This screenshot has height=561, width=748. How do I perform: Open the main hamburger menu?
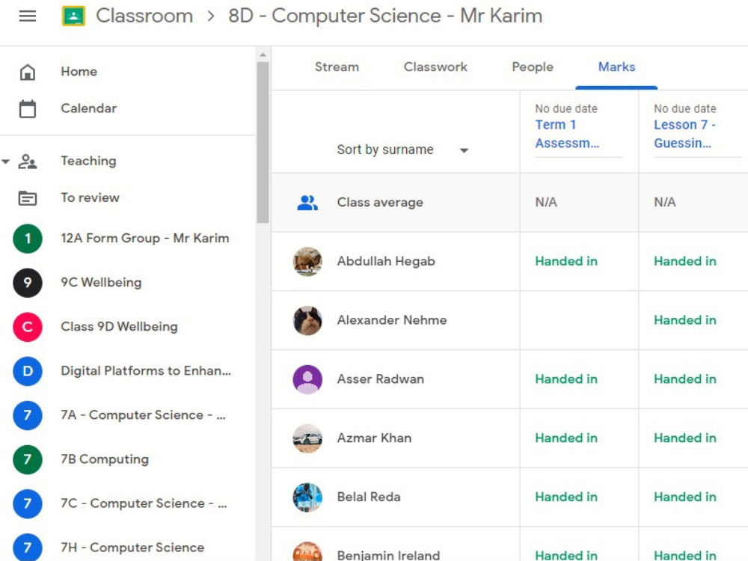(x=27, y=16)
